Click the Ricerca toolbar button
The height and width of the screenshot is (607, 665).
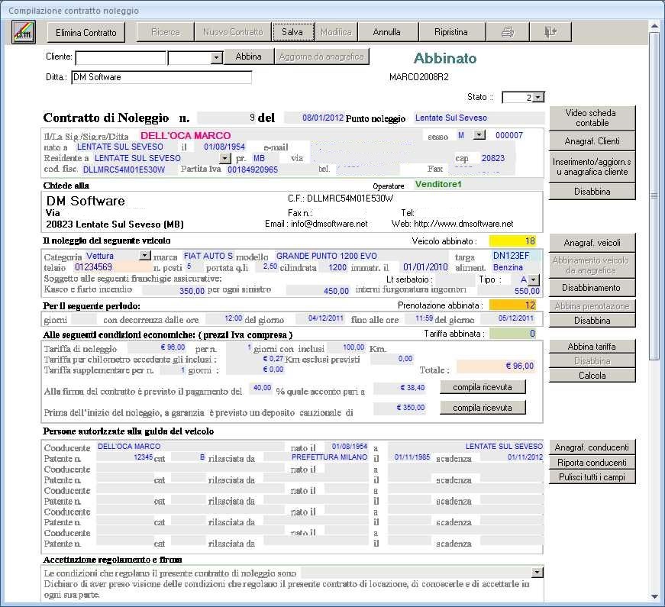click(166, 32)
